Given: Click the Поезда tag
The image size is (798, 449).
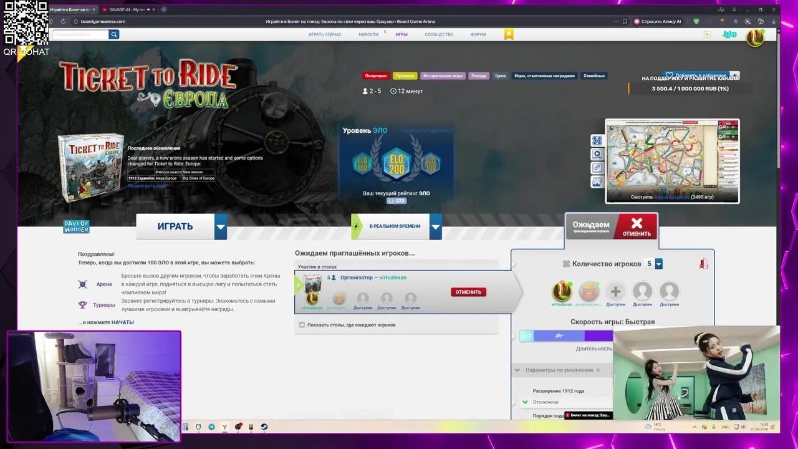Looking at the screenshot, I should [479, 75].
